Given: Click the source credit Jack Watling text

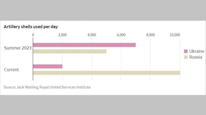Looking at the screenshot, I should pyautogui.click(x=27, y=87).
